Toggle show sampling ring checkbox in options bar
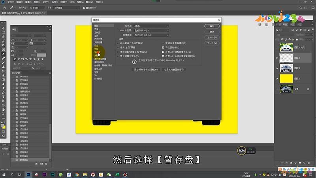Screen dimensions: 316x178 84,8
